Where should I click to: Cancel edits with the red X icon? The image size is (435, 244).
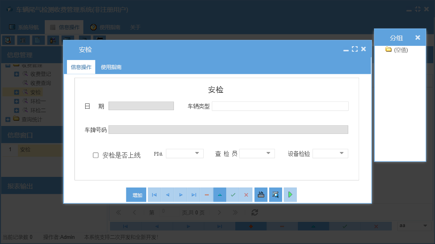pos(246,194)
